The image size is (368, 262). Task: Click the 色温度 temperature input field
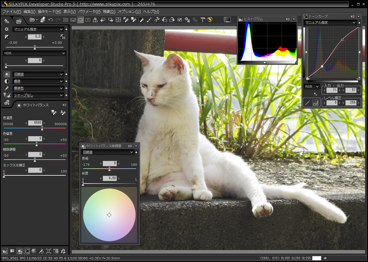pyautogui.click(x=35, y=123)
